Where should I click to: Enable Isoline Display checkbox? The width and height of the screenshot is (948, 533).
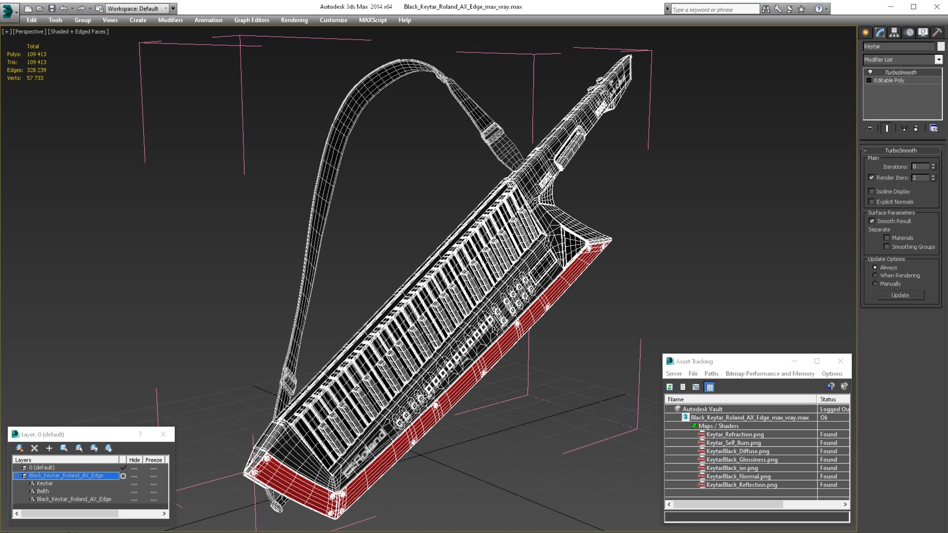pos(871,191)
